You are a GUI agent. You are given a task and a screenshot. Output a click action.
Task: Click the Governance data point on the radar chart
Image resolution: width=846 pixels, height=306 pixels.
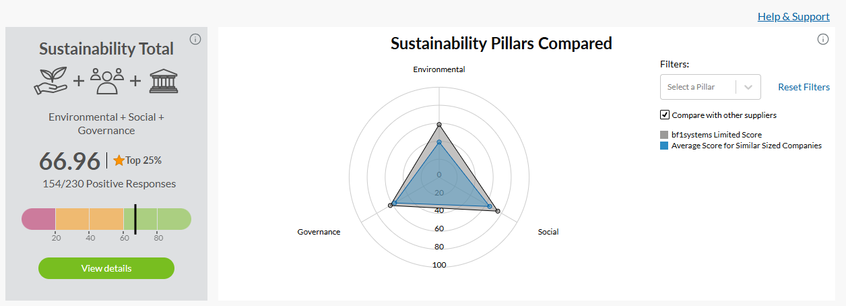coord(391,205)
